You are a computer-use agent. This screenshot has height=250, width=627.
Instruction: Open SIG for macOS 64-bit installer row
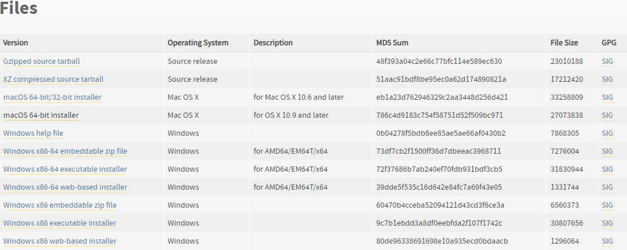click(607, 115)
